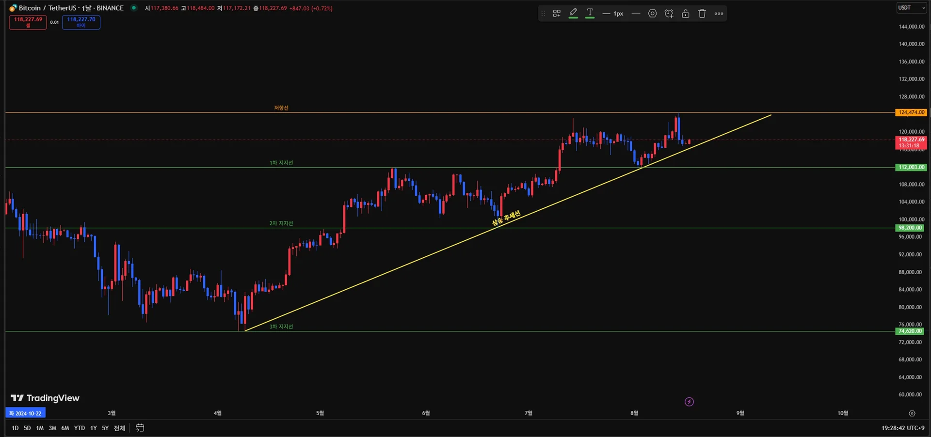Select the 5D time range
Viewport: 931px width, 437px height.
click(27, 428)
